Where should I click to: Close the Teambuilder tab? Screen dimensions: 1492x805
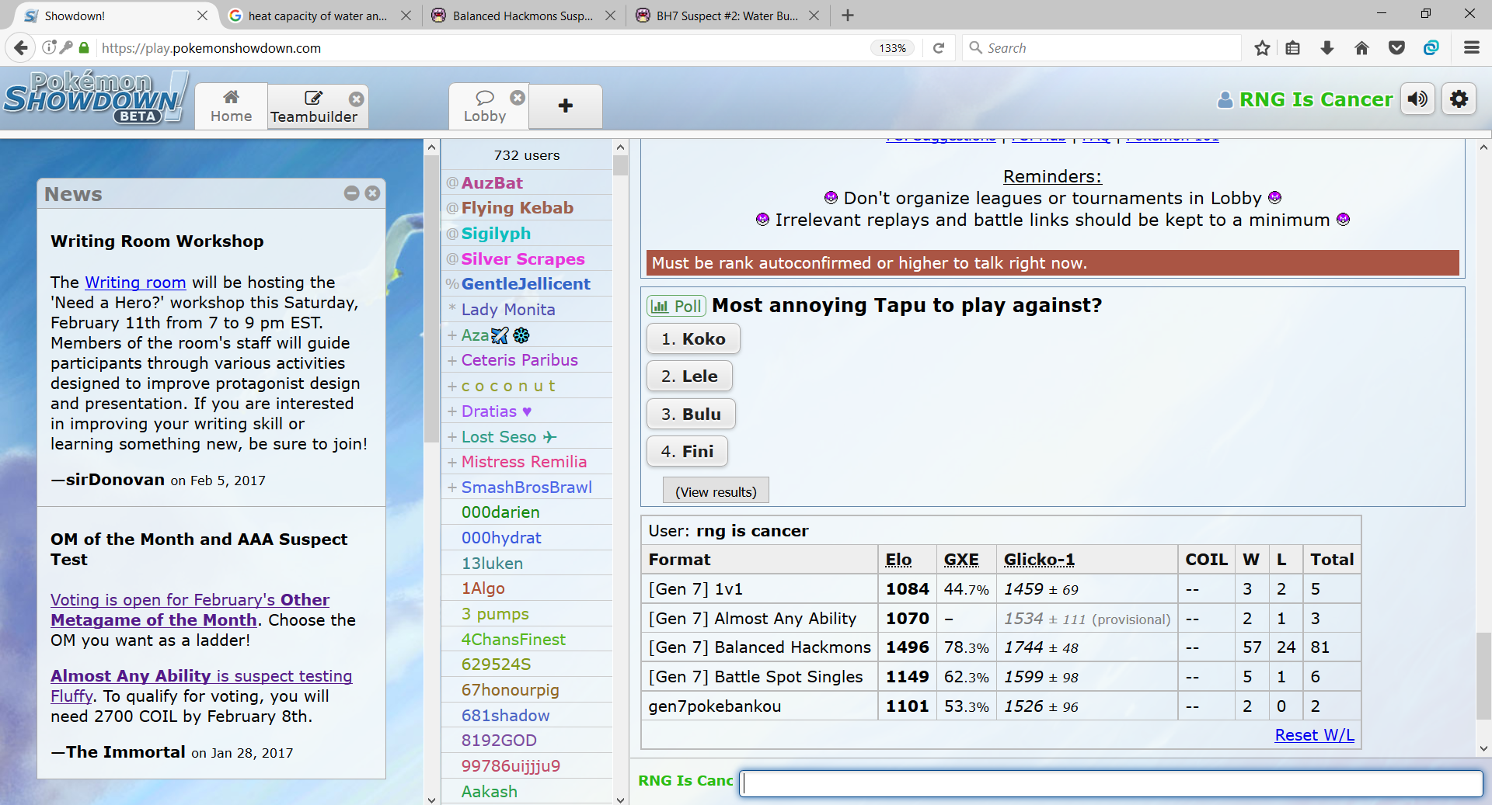(357, 99)
